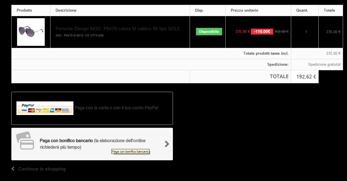Click the green Disponibile availability badge
Viewport: 347px width, 181px height.
(209, 32)
